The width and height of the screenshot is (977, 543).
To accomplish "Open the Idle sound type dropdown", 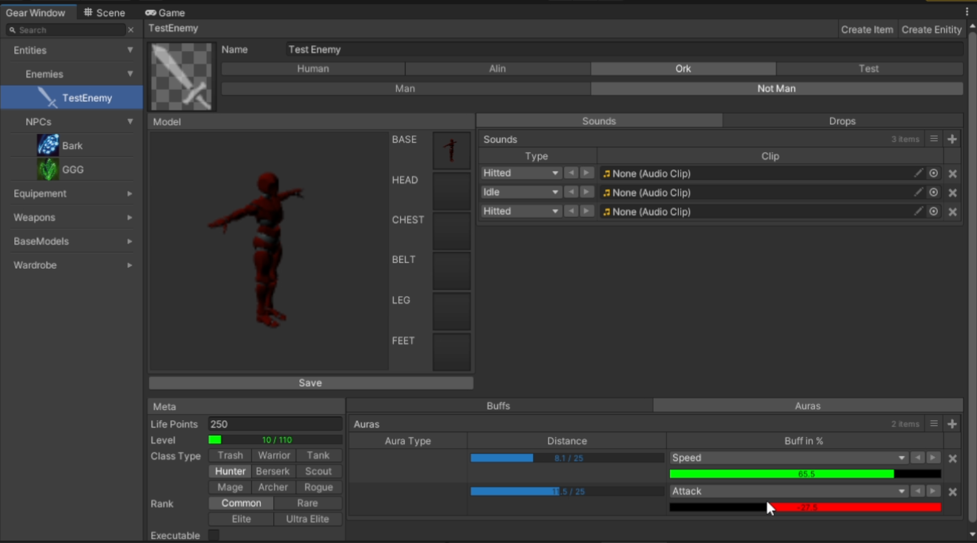I will click(x=520, y=192).
